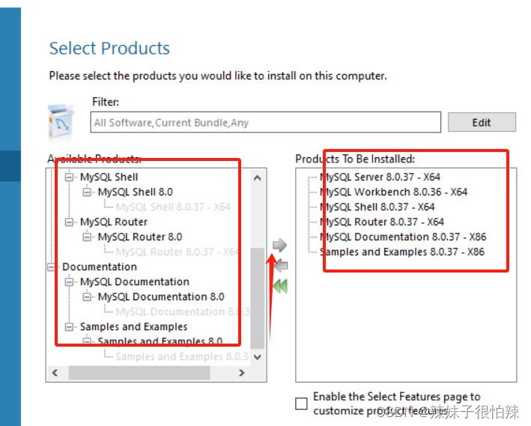Select greyed Samples and Examples 8.0.3 item
The height and width of the screenshot is (426, 531).
[182, 356]
